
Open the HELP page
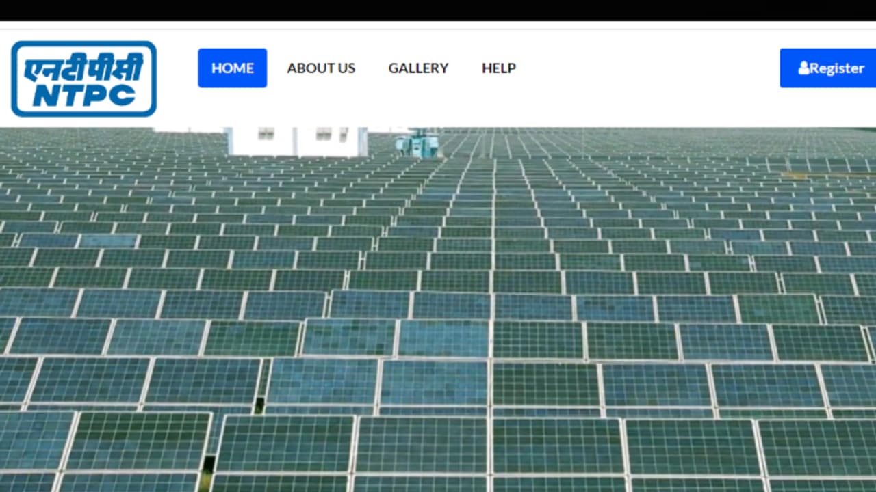pyautogui.click(x=498, y=68)
